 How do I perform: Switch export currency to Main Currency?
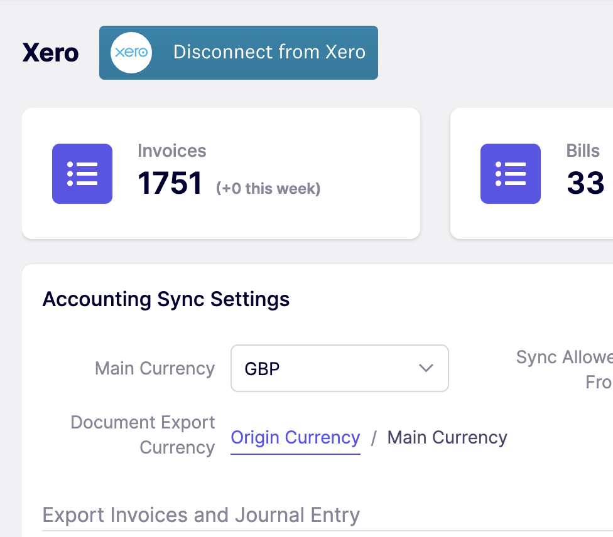(x=447, y=437)
